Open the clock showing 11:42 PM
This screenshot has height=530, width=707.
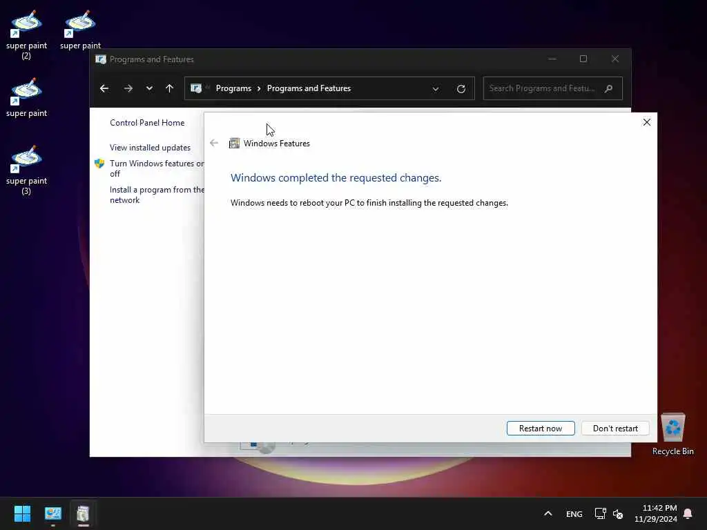pyautogui.click(x=656, y=513)
